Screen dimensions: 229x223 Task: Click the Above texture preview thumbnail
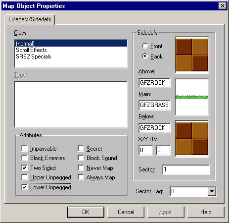coord(192,55)
